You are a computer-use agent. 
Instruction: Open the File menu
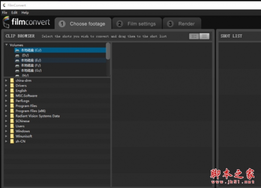click(4, 13)
